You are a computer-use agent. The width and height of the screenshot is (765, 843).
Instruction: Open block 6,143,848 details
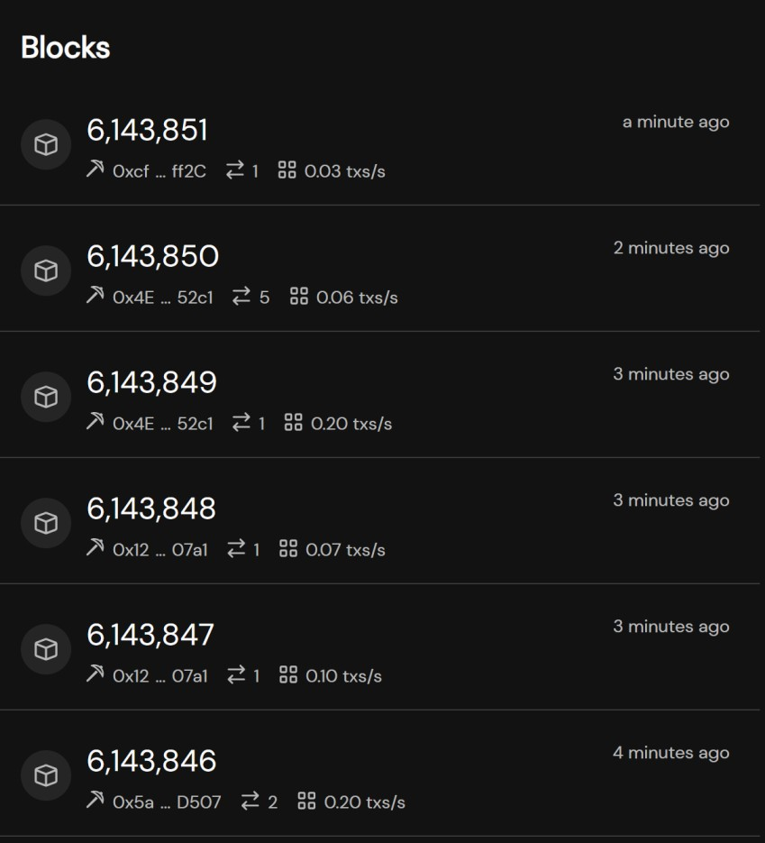150,509
